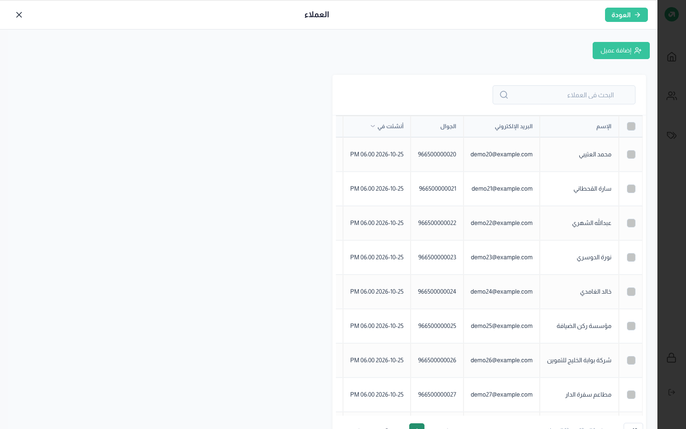Click phone number 966500000027

point(437,395)
